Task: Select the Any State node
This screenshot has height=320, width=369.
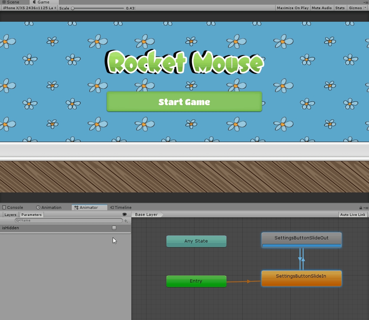Action: 196,241
